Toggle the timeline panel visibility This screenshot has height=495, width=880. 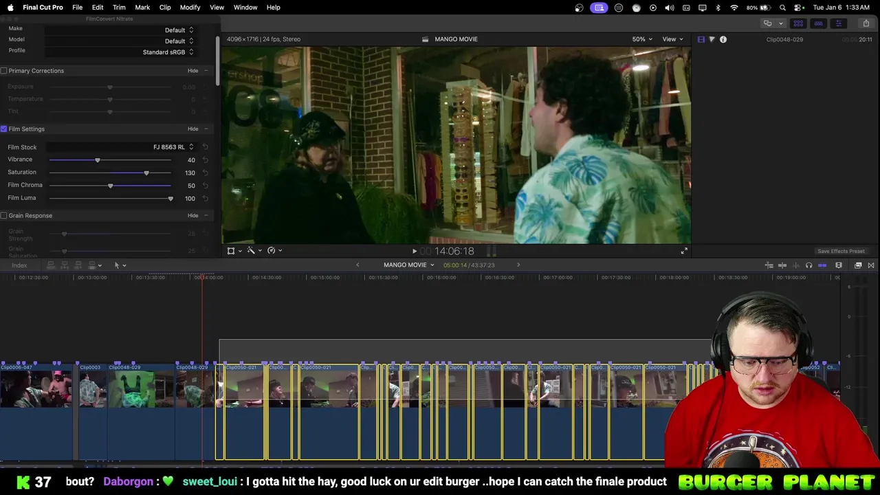[x=818, y=23]
